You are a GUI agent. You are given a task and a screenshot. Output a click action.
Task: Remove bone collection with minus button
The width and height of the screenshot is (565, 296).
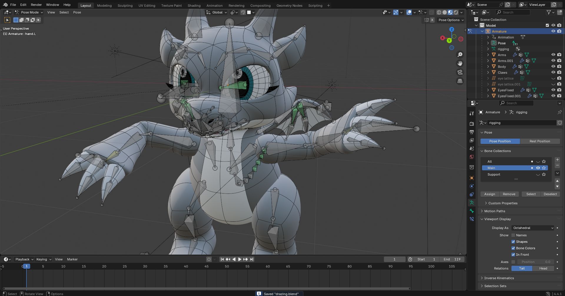(x=557, y=166)
